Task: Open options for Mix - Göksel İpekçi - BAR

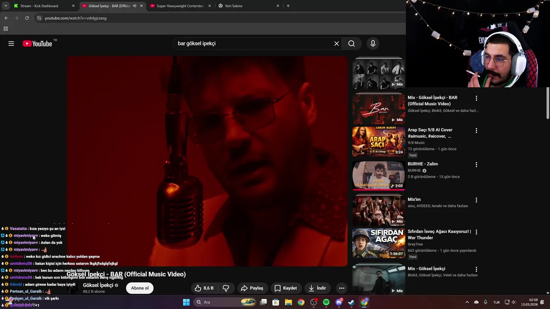Action: [476, 98]
